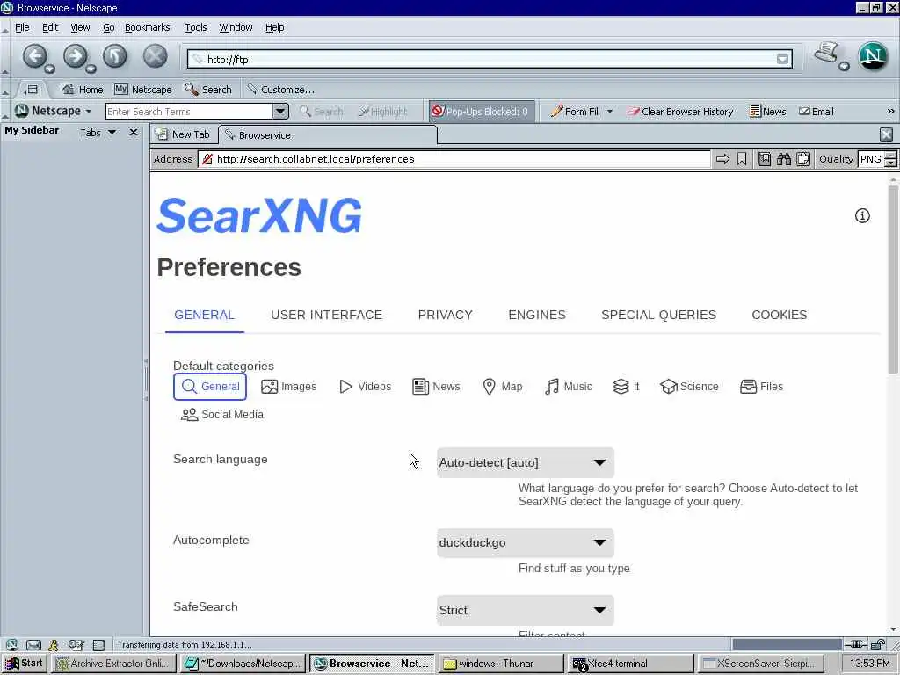Viewport: 900px width, 675px height.
Task: Toggle the Social Media default category
Action: coord(222,415)
